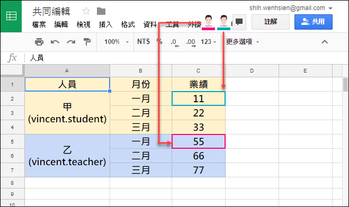Click cell containing 55
Viewport: 349px width, 207px height.
coord(198,141)
